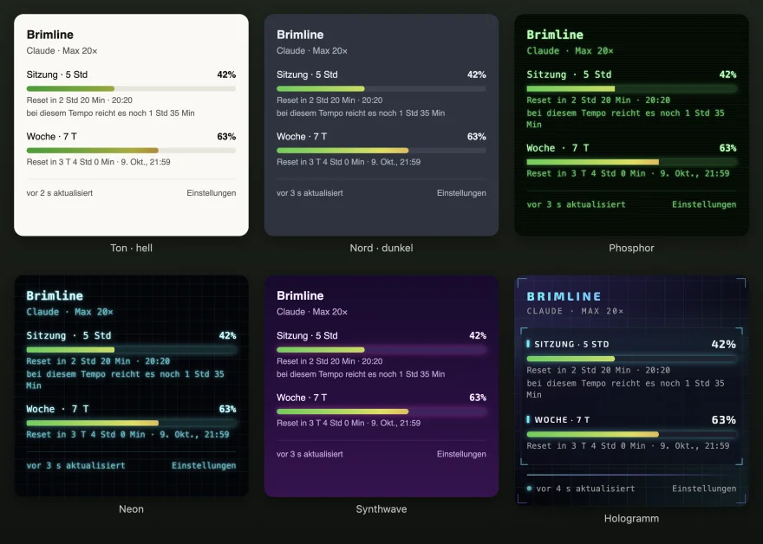Select the "Phosphor" theme label
763x544 pixels.
point(631,248)
